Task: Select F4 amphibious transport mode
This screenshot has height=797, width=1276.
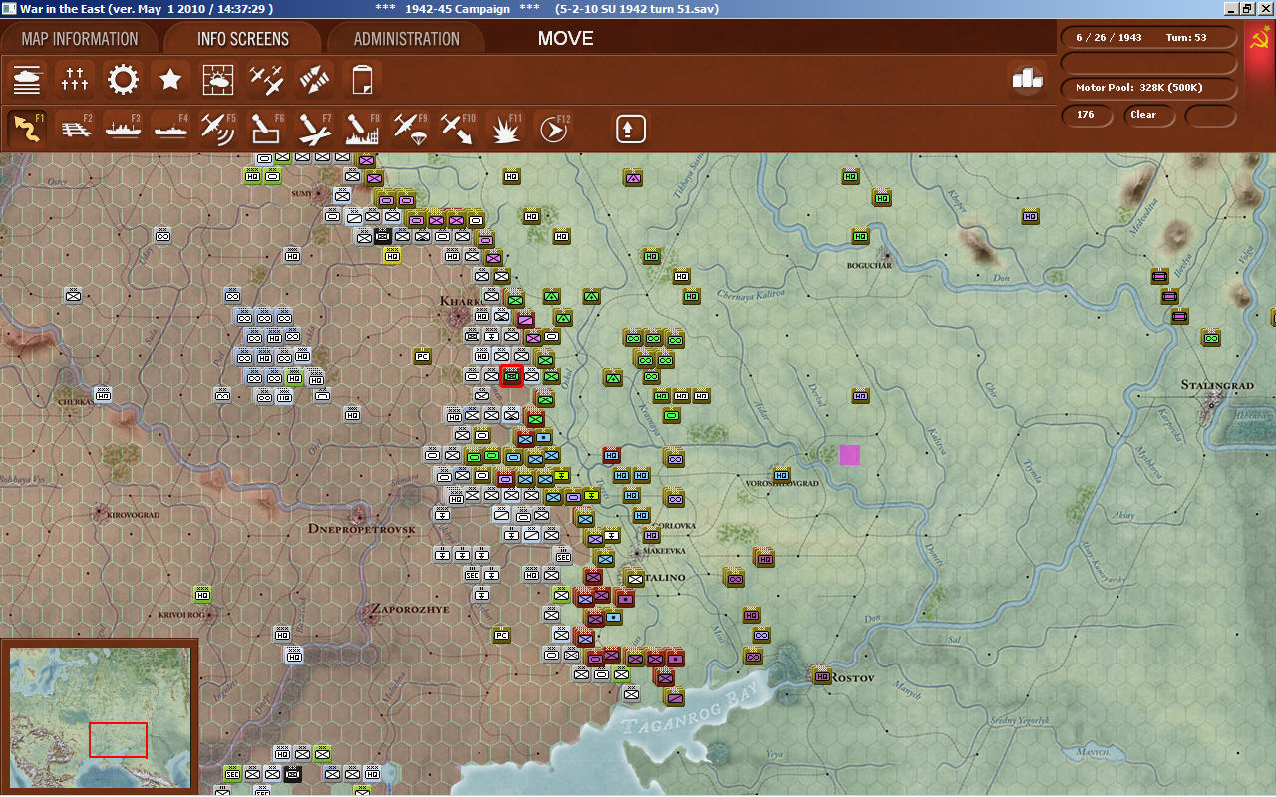Action: click(170, 129)
